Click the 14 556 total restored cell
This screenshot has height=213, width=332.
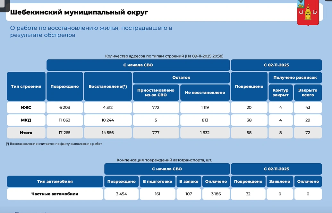[108, 133]
